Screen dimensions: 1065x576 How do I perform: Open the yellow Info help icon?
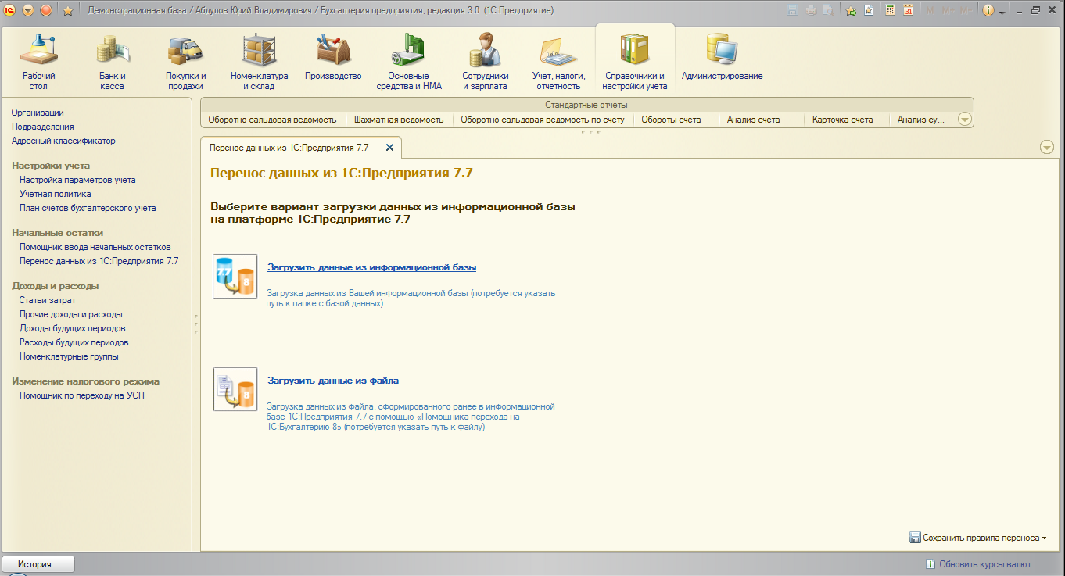click(988, 10)
